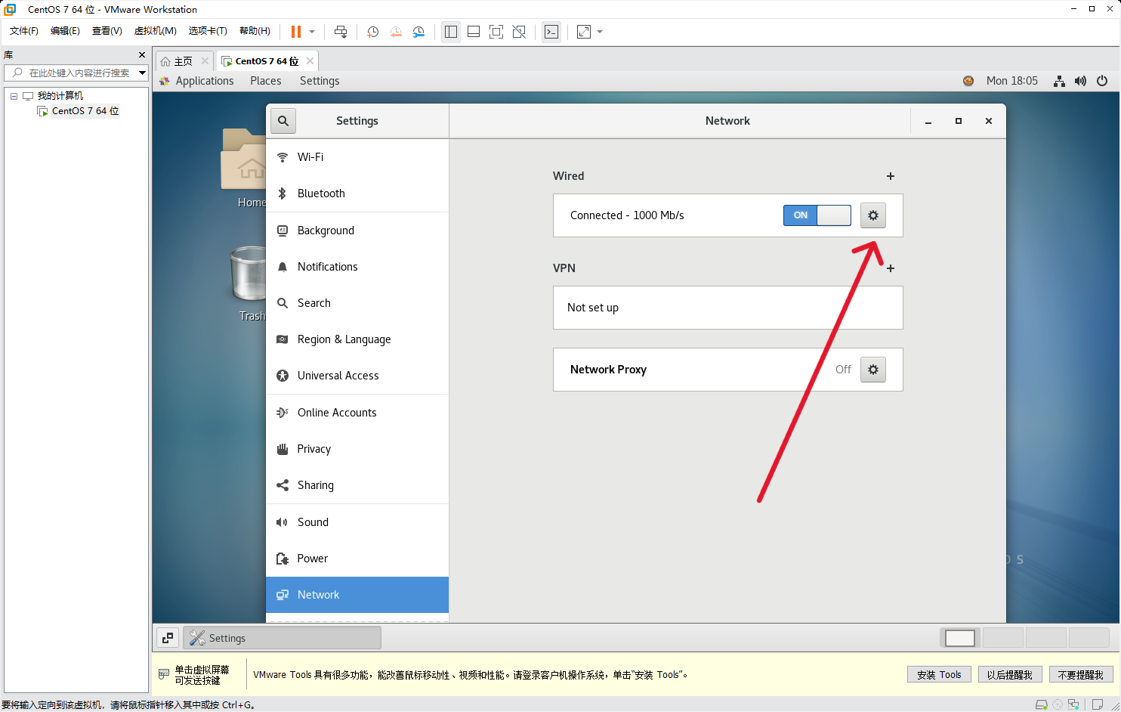The width and height of the screenshot is (1121, 712).
Task: Open the Notifications settings panel
Action: (x=357, y=267)
